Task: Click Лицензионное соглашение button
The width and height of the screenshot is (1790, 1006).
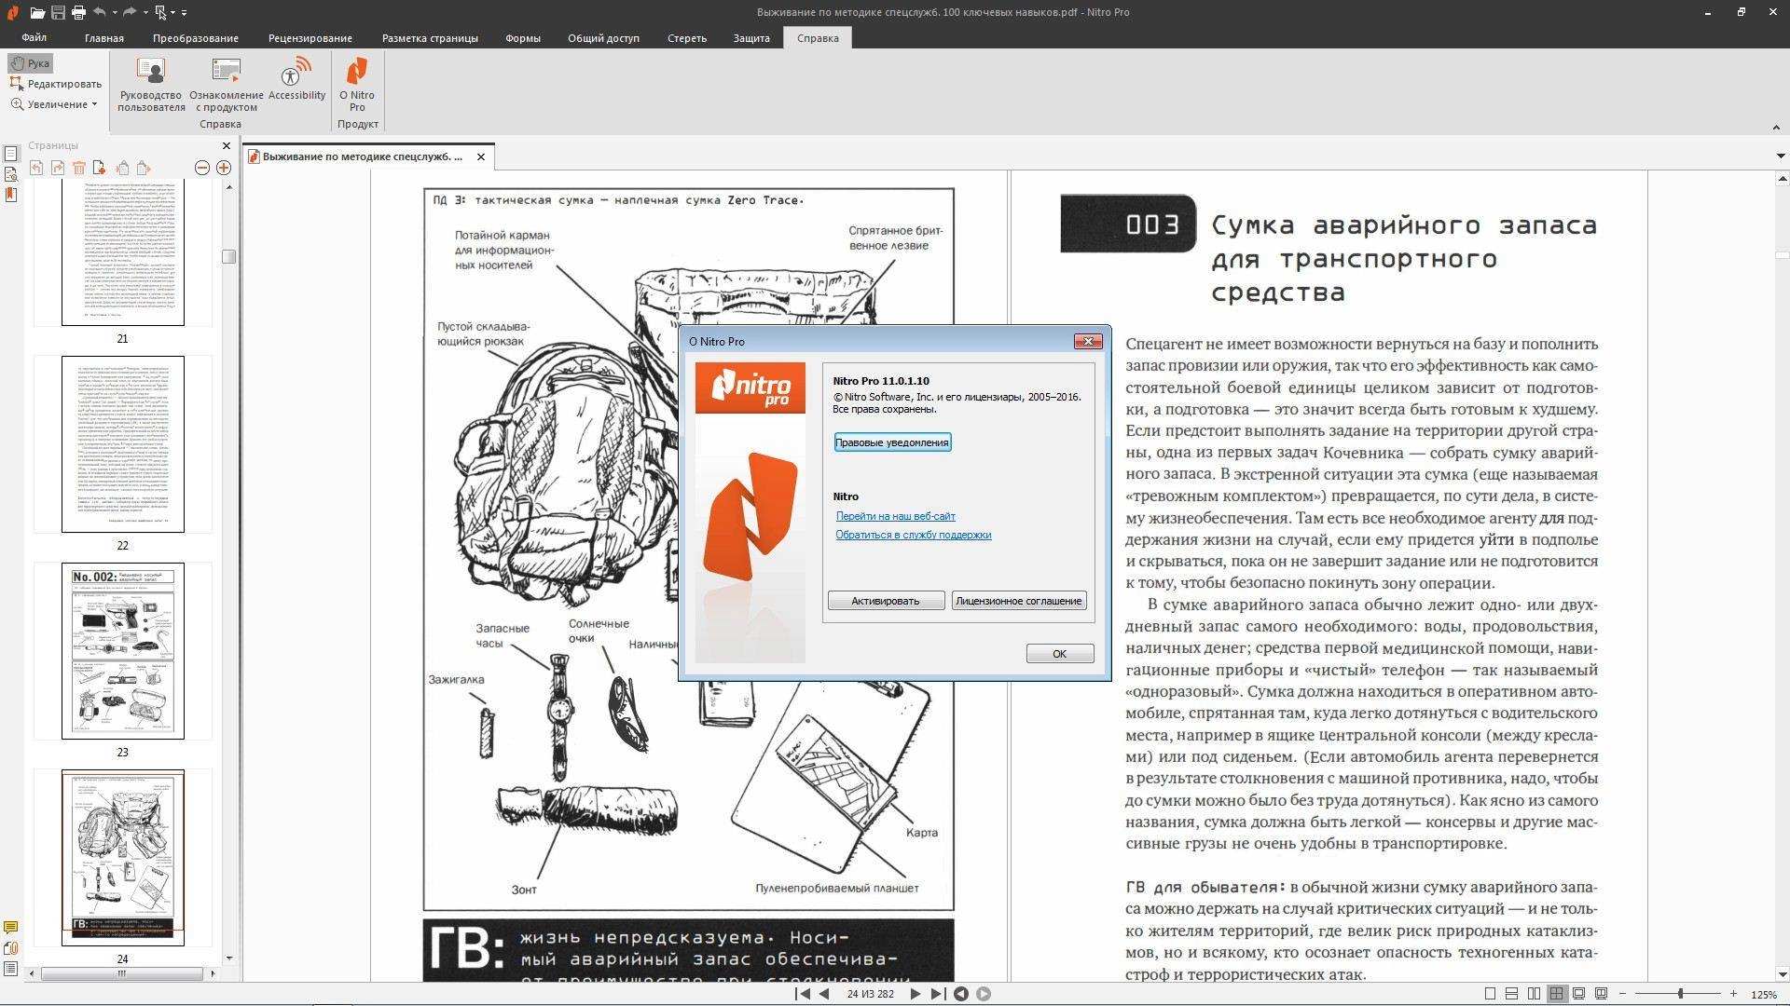Action: coord(1019,601)
